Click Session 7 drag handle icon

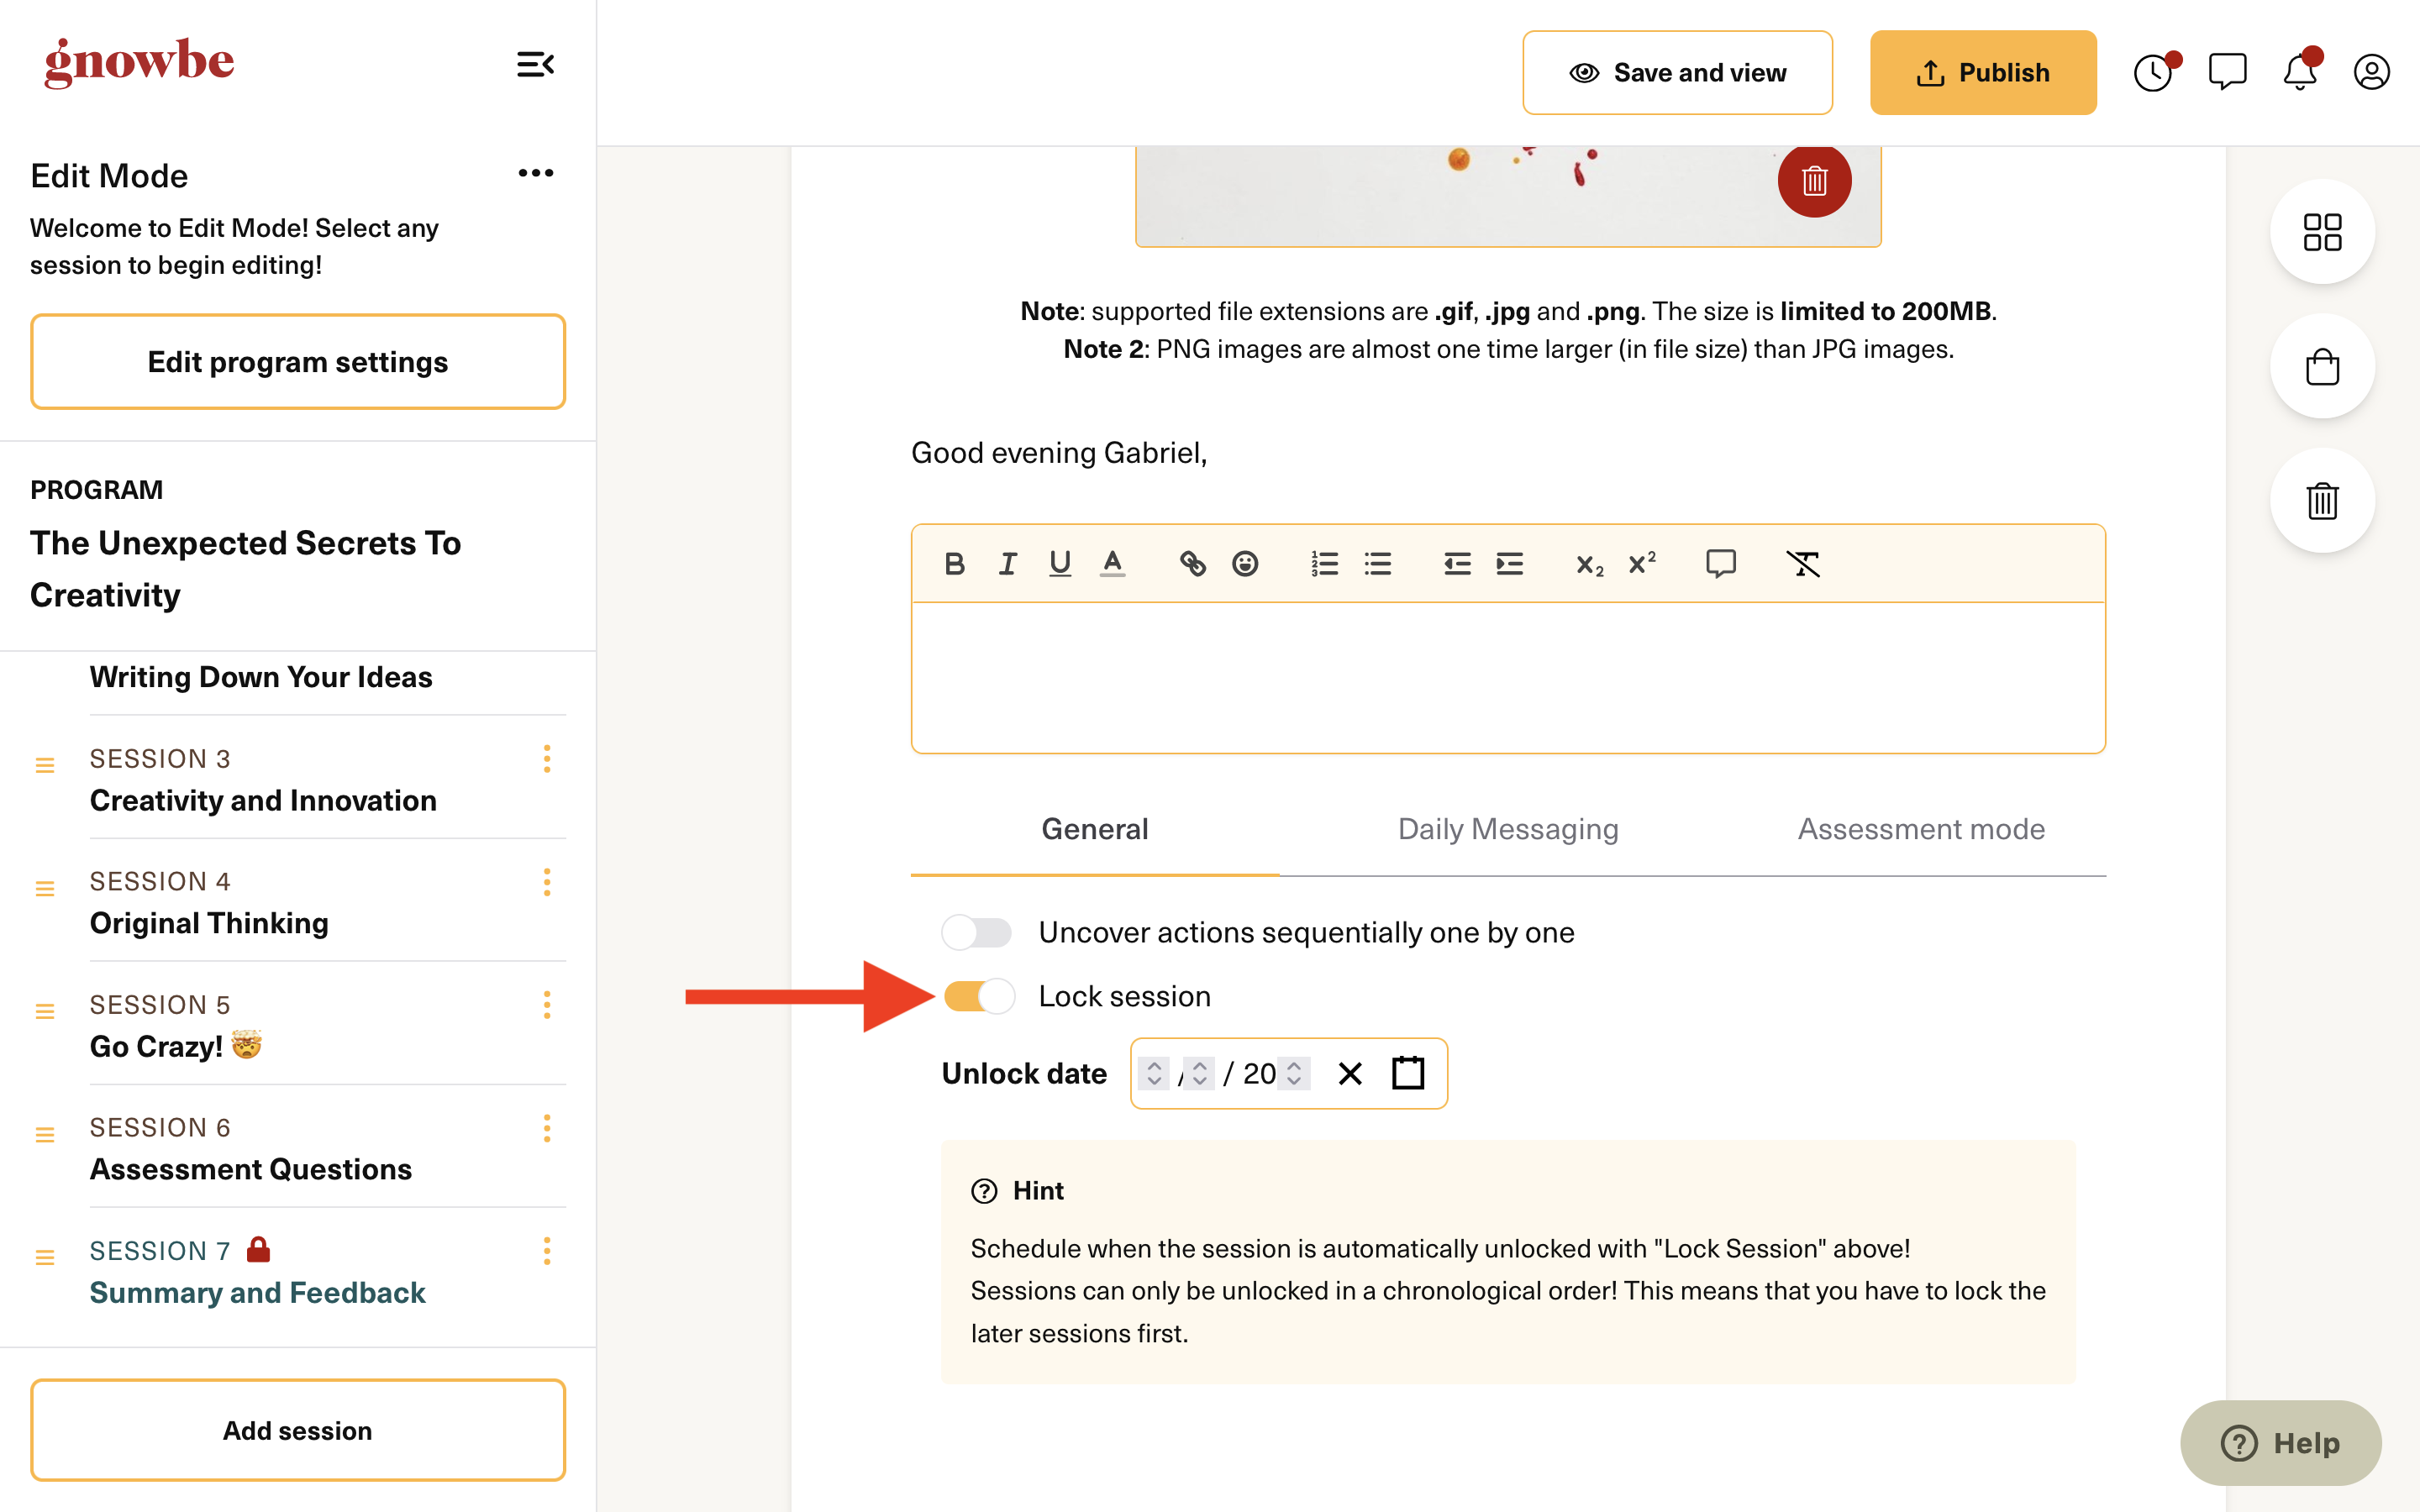[x=45, y=1257]
